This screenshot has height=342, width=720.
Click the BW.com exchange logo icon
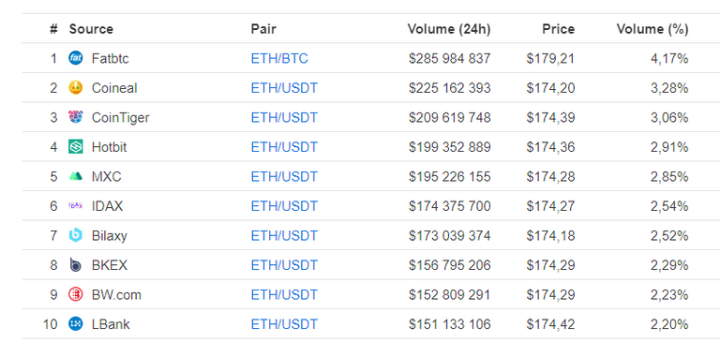tap(76, 294)
